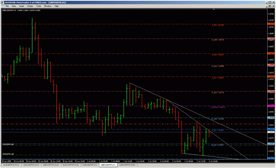Click the D_M2 pivot level label

pos(218,119)
